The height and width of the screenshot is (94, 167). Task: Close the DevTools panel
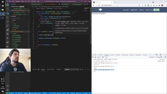point(166,55)
